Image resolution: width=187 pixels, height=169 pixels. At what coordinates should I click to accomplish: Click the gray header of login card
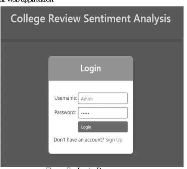(91, 68)
